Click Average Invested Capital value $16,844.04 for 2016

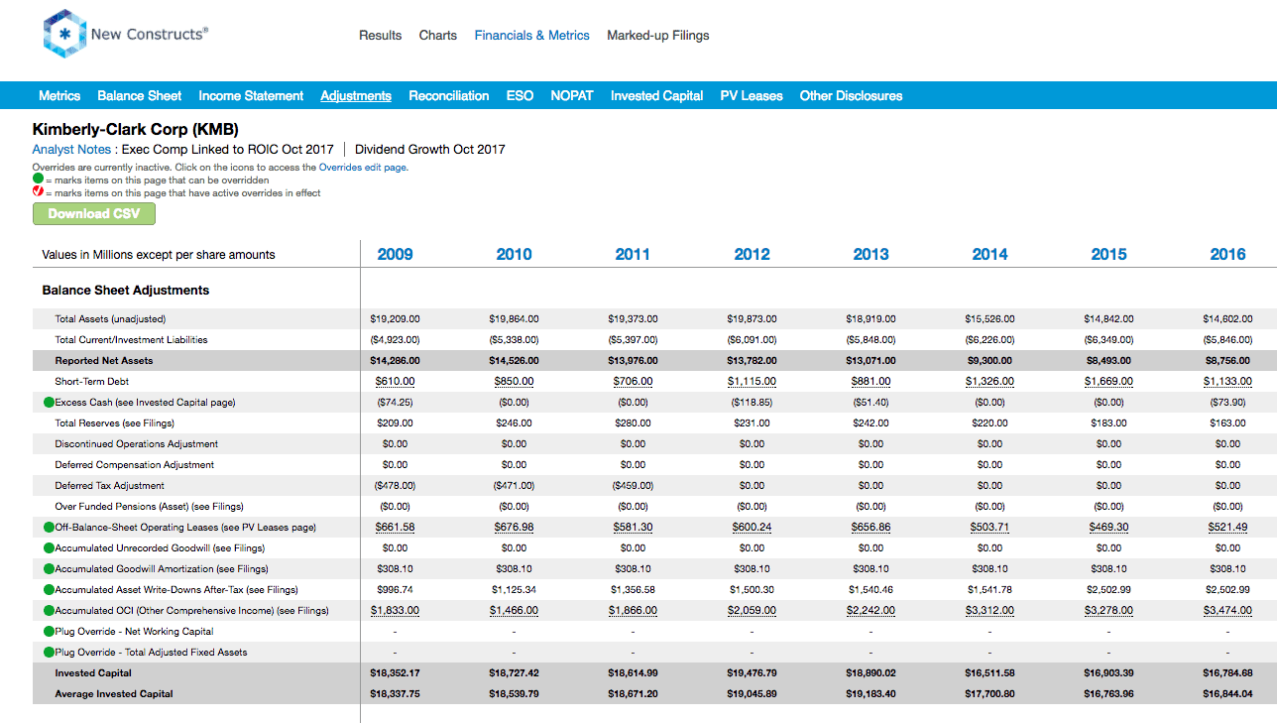click(1228, 694)
